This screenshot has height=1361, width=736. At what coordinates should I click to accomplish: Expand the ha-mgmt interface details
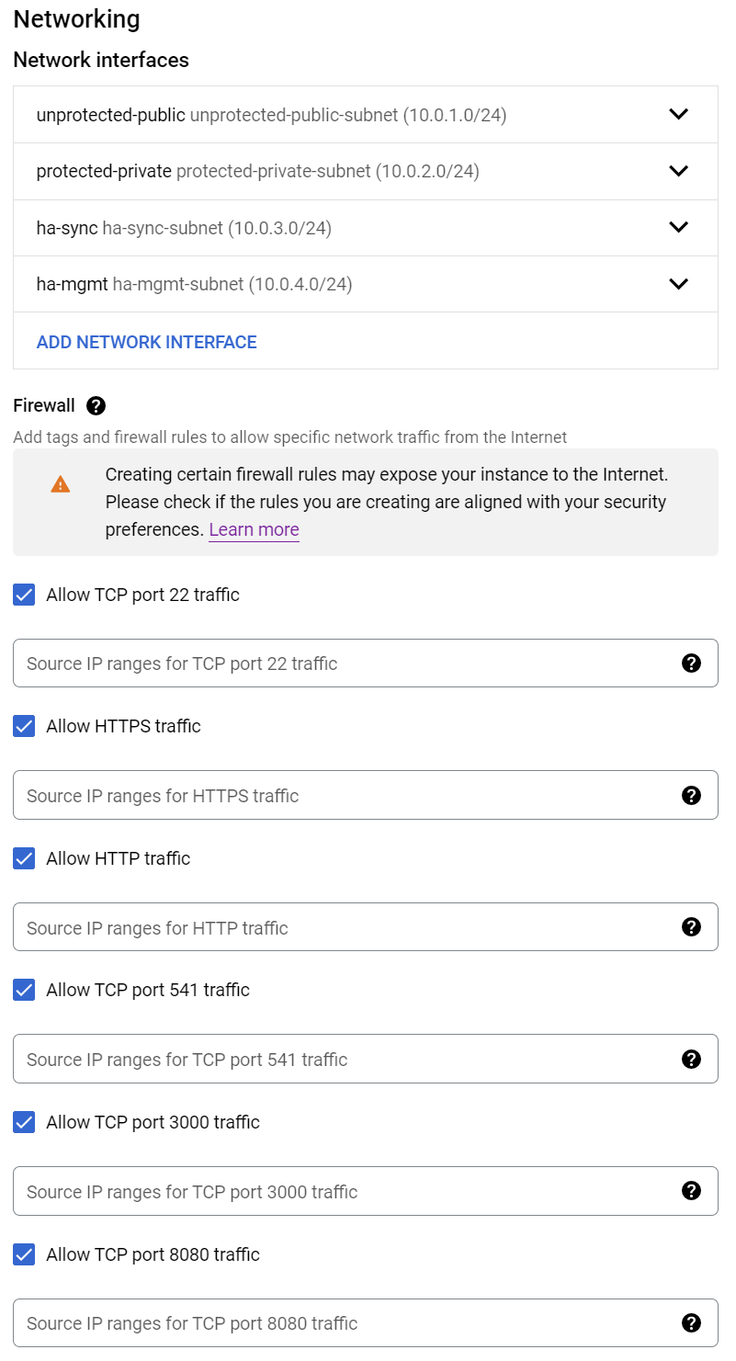[679, 284]
